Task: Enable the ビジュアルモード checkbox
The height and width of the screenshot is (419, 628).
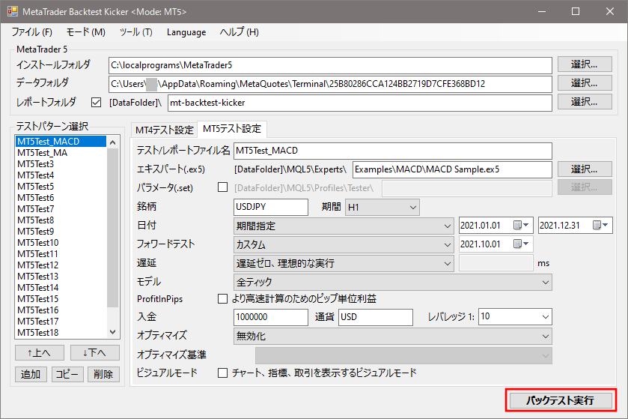Action: pos(223,373)
